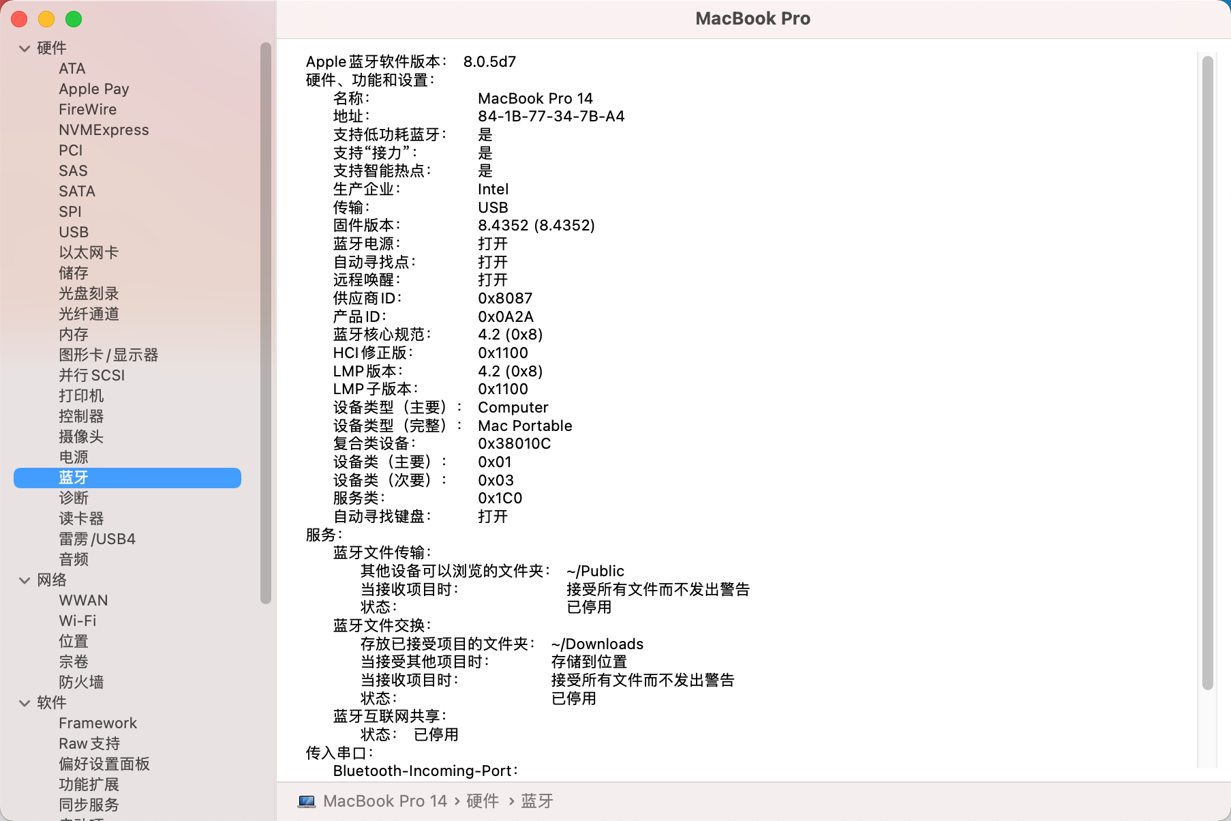Click 硬件 in the bottom path bar
The height and width of the screenshot is (821, 1231).
click(x=483, y=801)
